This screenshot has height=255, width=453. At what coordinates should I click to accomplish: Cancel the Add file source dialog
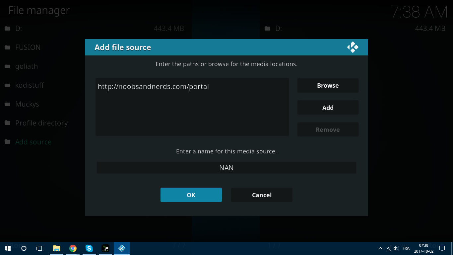[x=262, y=195]
